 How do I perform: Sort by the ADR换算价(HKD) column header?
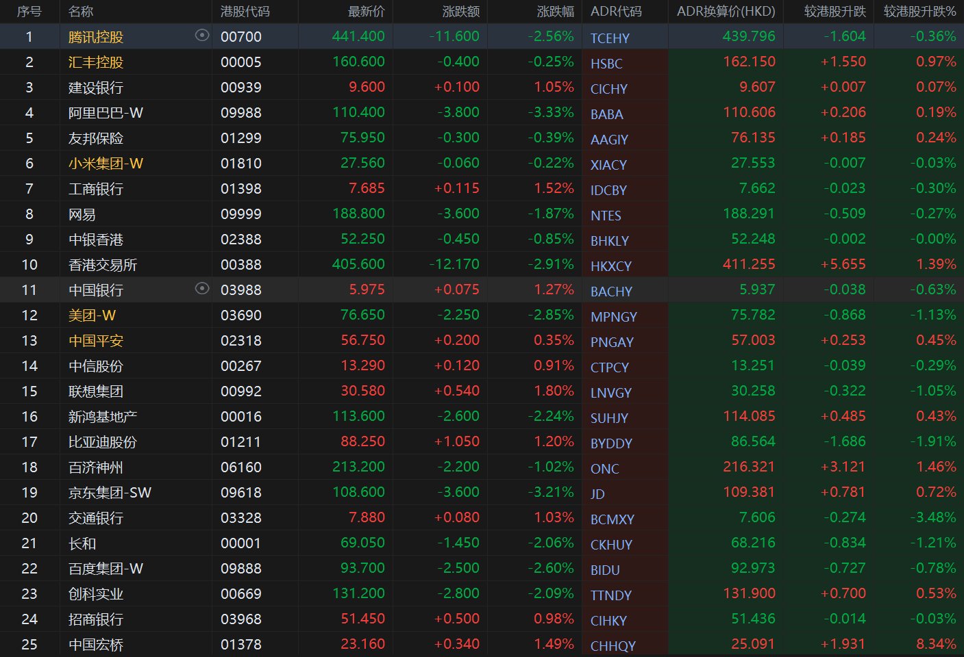pos(726,12)
